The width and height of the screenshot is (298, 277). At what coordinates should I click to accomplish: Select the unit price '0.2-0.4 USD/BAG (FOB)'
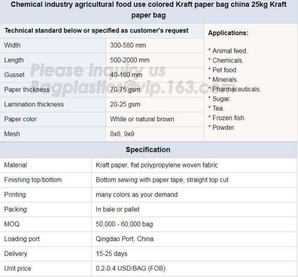tap(131, 268)
